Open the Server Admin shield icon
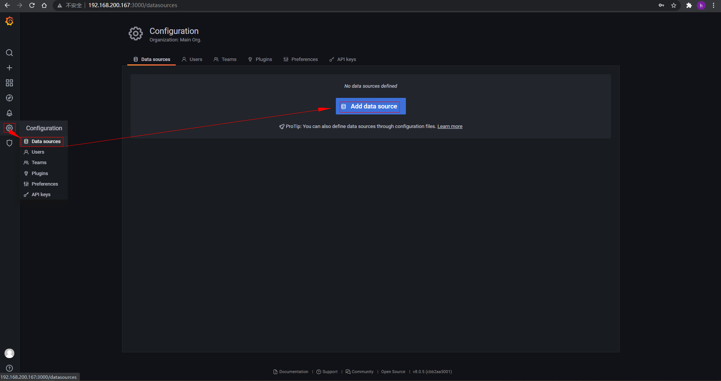This screenshot has width=721, height=381. click(x=9, y=143)
